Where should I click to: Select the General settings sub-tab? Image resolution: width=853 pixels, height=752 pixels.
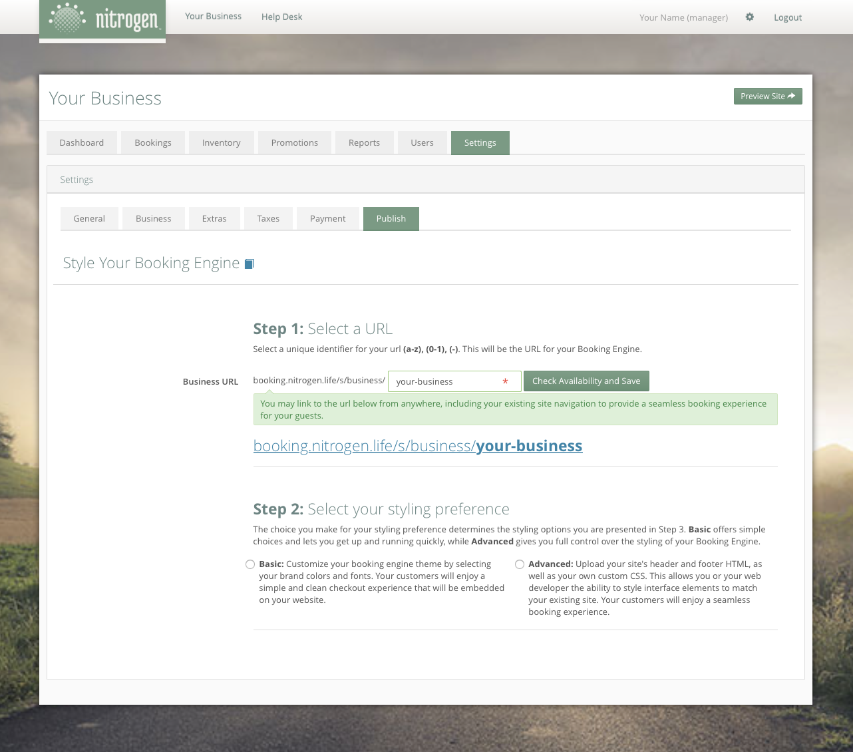click(x=89, y=219)
